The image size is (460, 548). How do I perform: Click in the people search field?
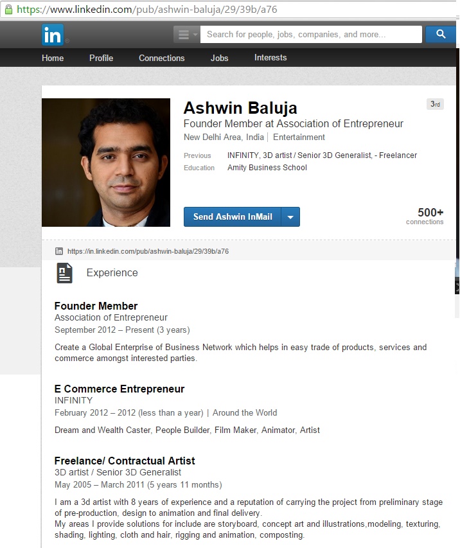coord(311,34)
